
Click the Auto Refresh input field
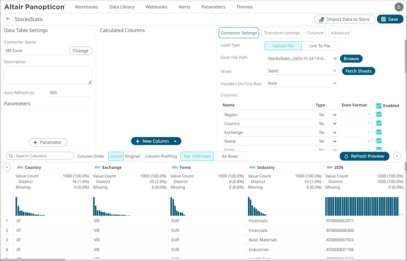[x=70, y=93]
